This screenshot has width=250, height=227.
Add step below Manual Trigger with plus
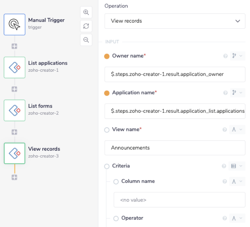pos(15,46)
